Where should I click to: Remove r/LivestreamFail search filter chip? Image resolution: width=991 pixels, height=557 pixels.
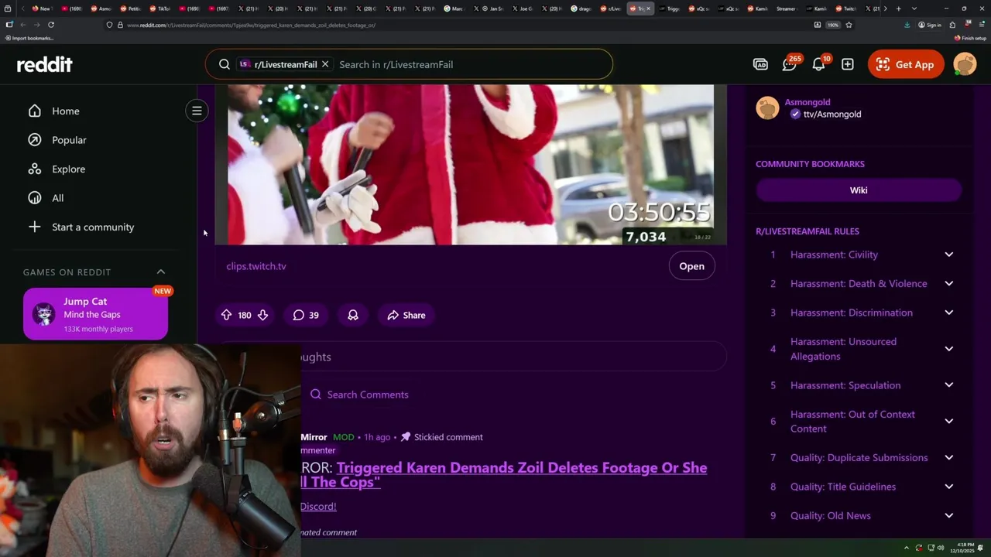pyautogui.click(x=325, y=64)
